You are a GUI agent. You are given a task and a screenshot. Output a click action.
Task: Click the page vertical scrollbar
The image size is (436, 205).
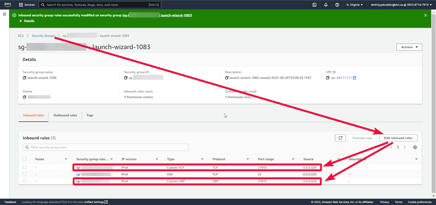(x=434, y=104)
